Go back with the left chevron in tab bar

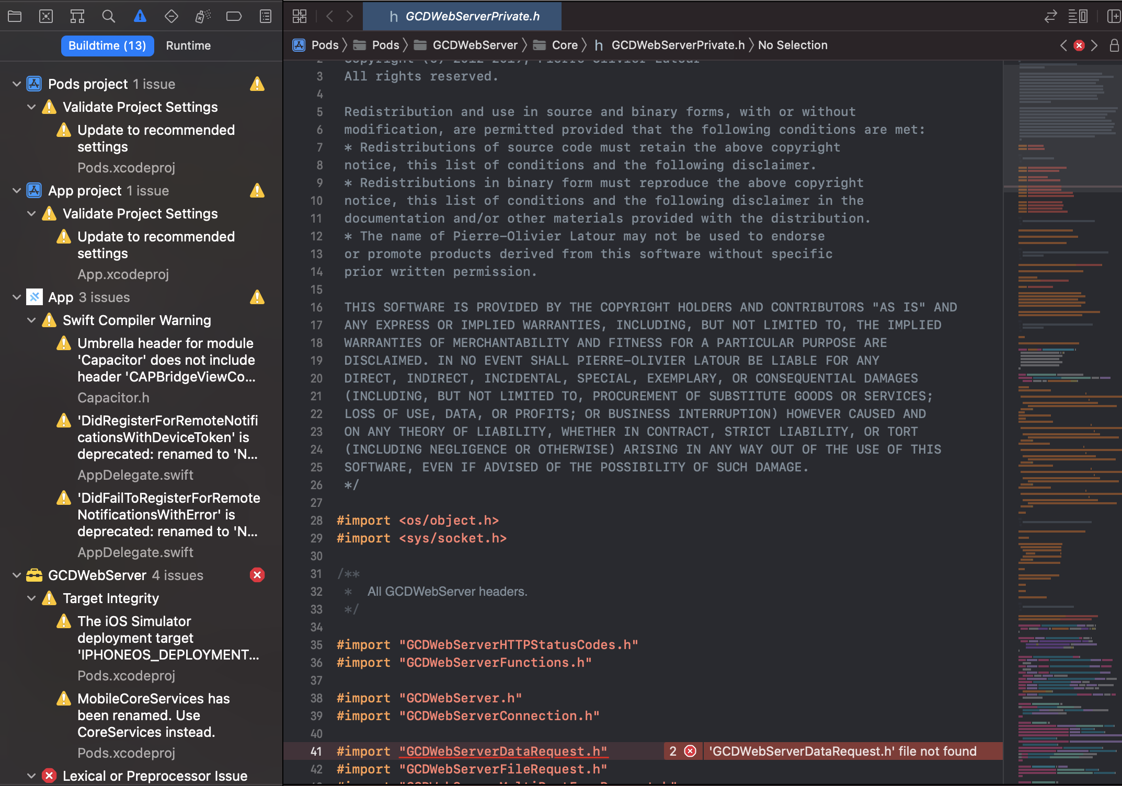click(x=330, y=16)
